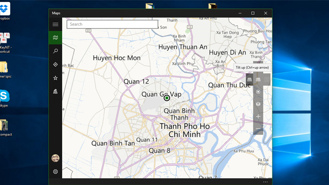Select the Dropbox desktop icon
Screen dimensions: 329x185
[x=5, y=11]
